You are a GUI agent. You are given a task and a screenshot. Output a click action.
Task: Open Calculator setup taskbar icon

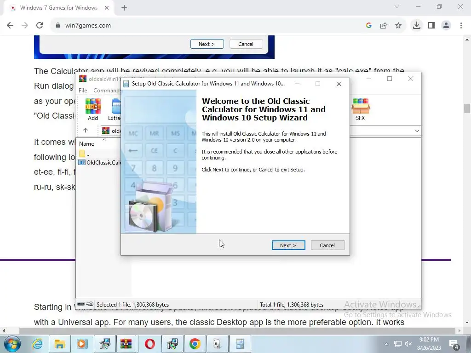(240, 344)
